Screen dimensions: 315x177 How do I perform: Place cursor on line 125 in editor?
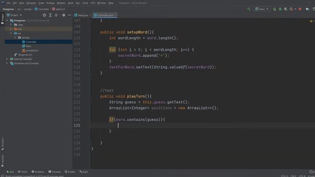tap(202, 125)
